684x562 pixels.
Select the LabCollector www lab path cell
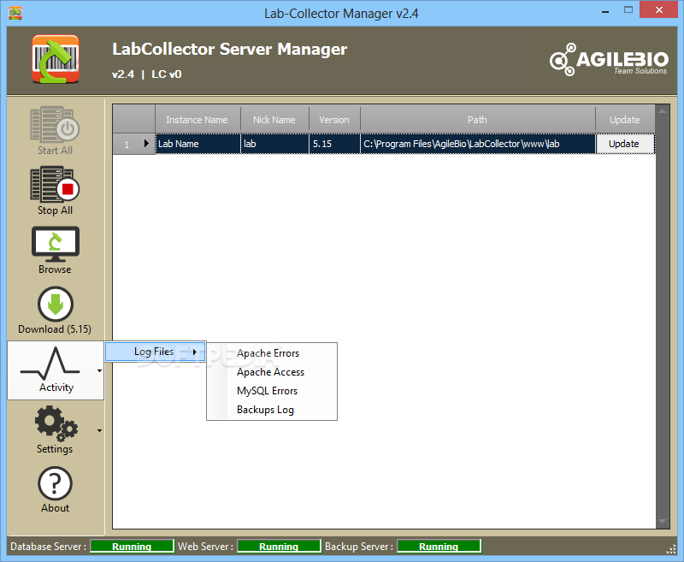point(478,144)
